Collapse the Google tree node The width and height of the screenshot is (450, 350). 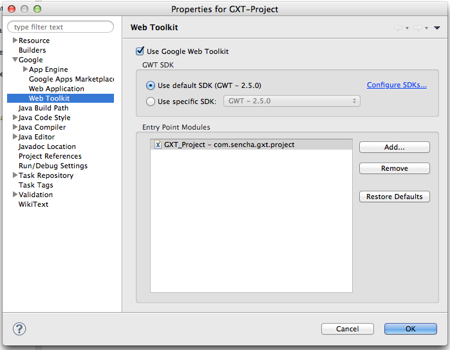(x=15, y=60)
